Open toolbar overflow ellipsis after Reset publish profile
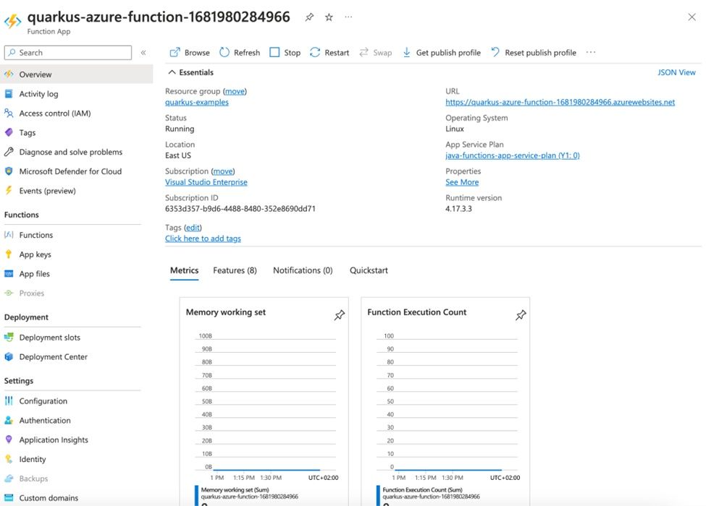Viewport: 706px width, 506px height. click(591, 53)
